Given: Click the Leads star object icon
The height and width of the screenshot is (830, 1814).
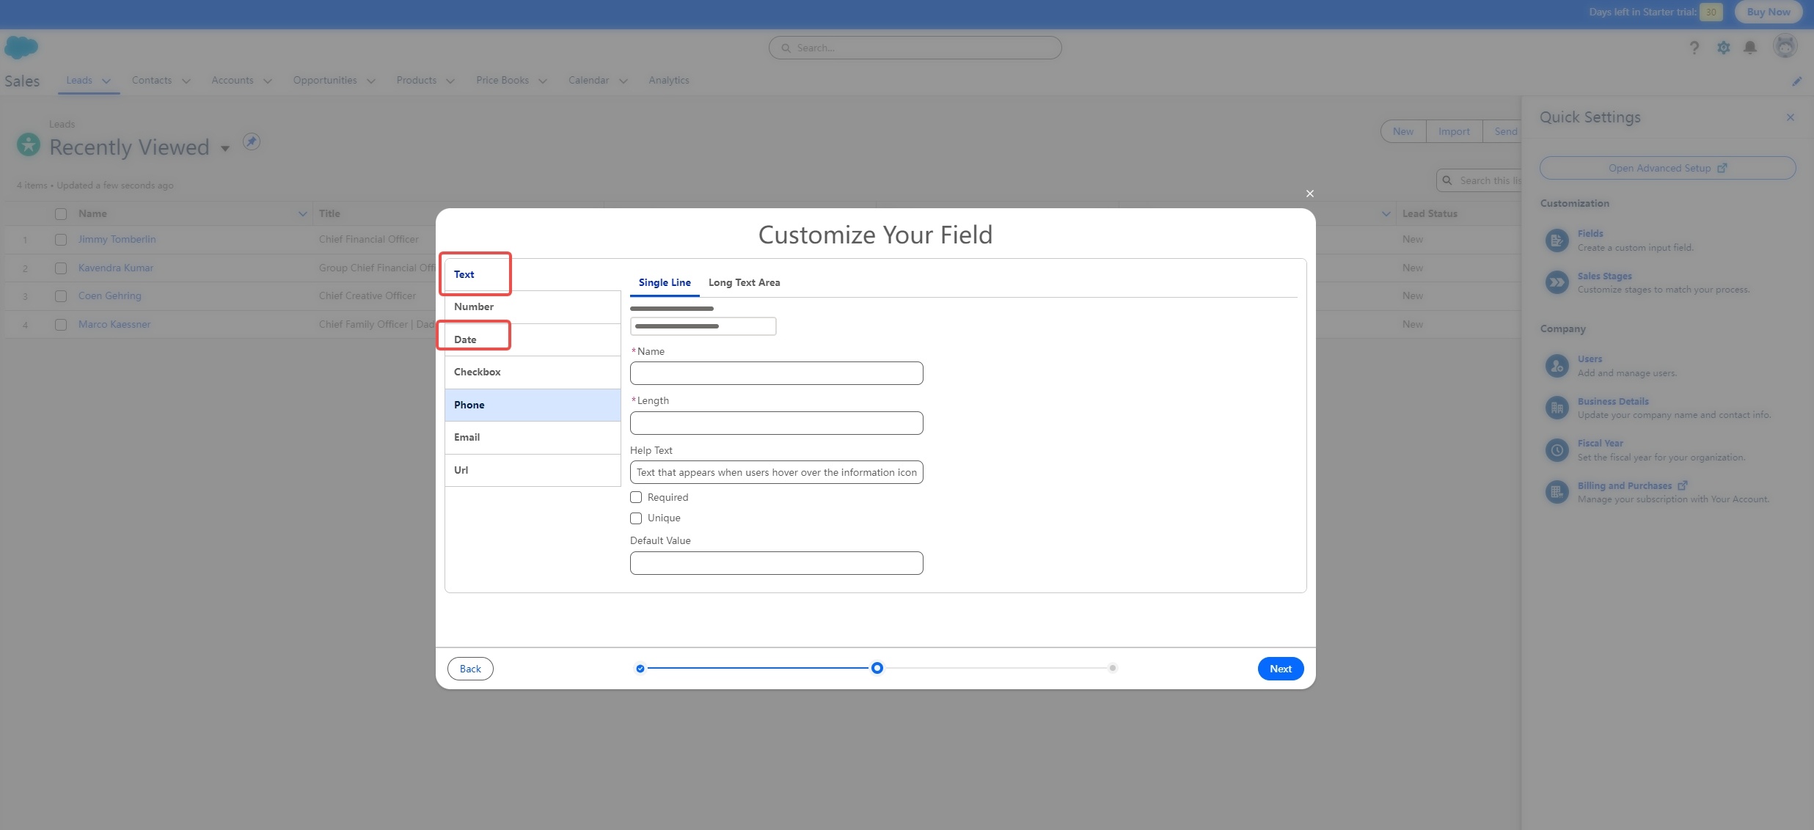Looking at the screenshot, I should click(x=29, y=144).
